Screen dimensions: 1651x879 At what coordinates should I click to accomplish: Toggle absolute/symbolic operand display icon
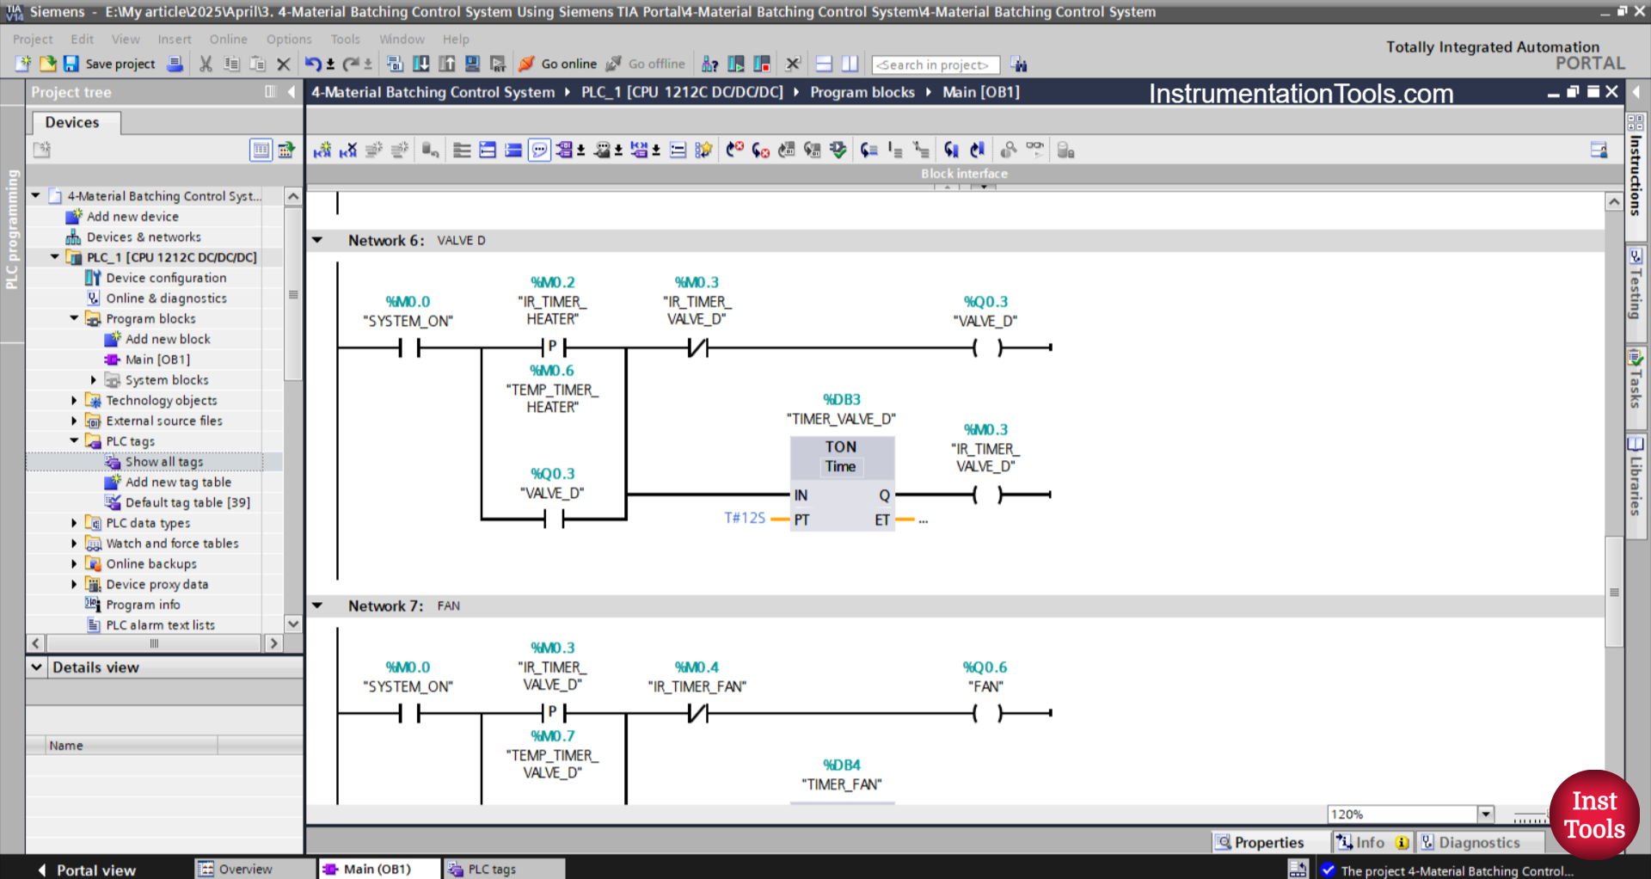pos(565,150)
